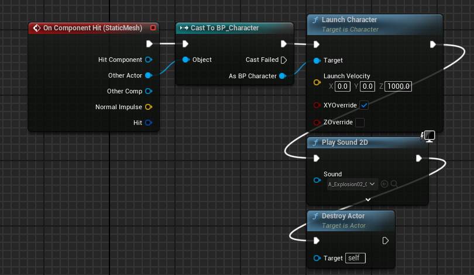
Task: Click the magnifier icon beside Sound asset
Action: (x=394, y=184)
